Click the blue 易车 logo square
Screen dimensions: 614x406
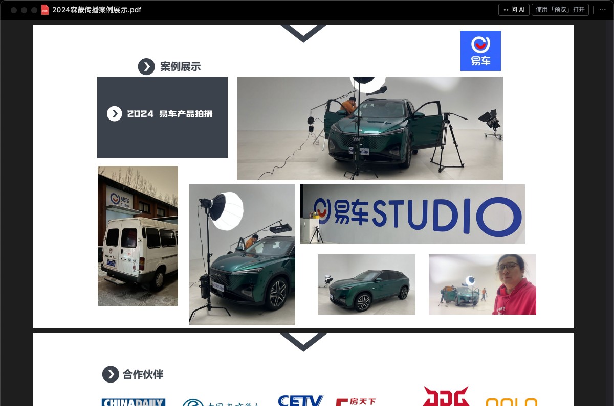click(x=480, y=51)
